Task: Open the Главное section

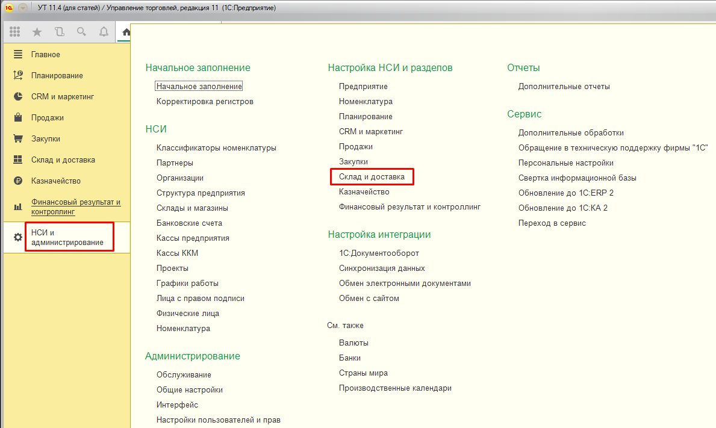Action: click(45, 55)
